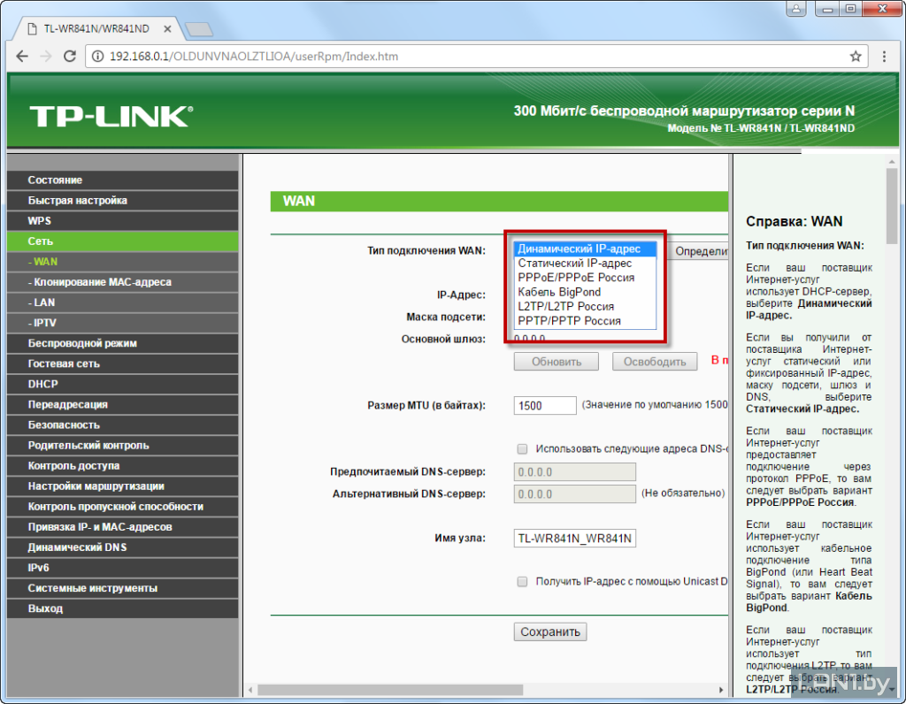Image resolution: width=906 pixels, height=704 pixels.
Task: Click the Chrome user profile icon
Action: pyautogui.click(x=795, y=9)
